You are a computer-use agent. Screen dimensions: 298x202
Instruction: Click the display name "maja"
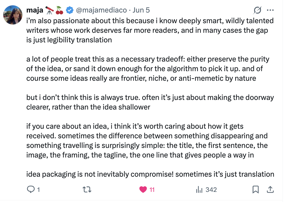pyautogui.click(x=35, y=10)
